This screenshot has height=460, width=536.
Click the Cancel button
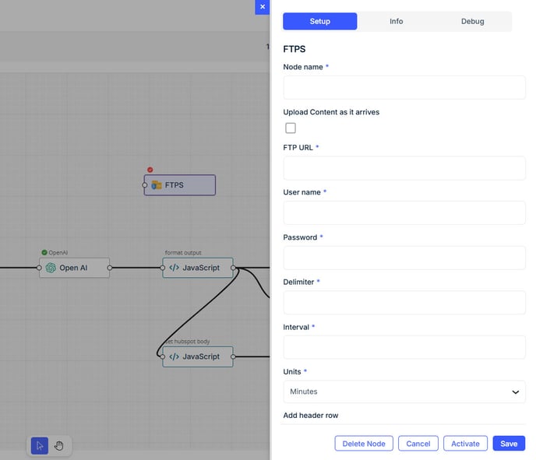point(418,444)
